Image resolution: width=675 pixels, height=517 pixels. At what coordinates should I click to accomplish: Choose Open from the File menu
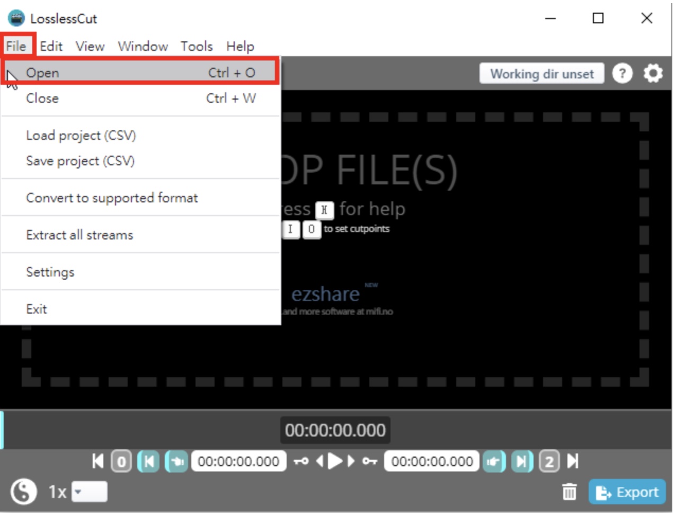click(x=140, y=72)
